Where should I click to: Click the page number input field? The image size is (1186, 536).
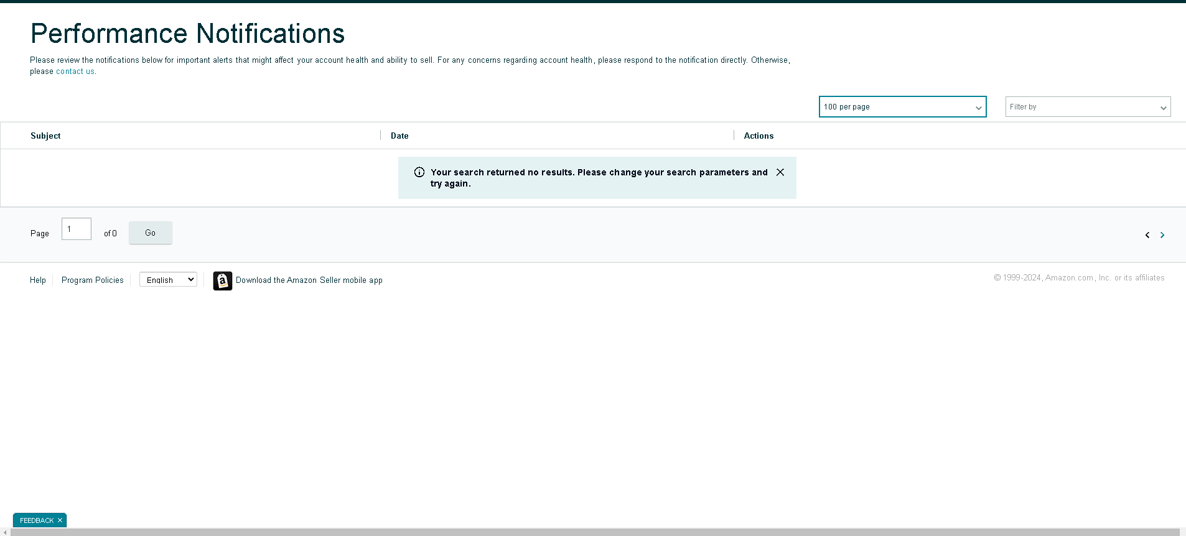point(77,229)
